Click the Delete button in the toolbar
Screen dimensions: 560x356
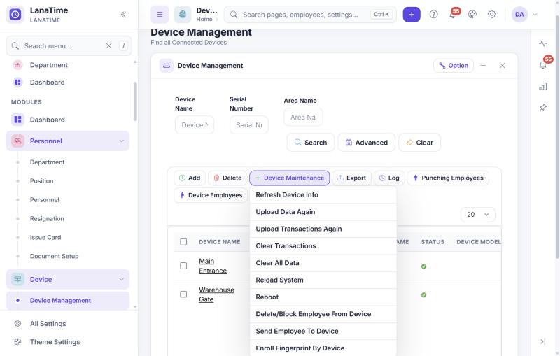227,178
